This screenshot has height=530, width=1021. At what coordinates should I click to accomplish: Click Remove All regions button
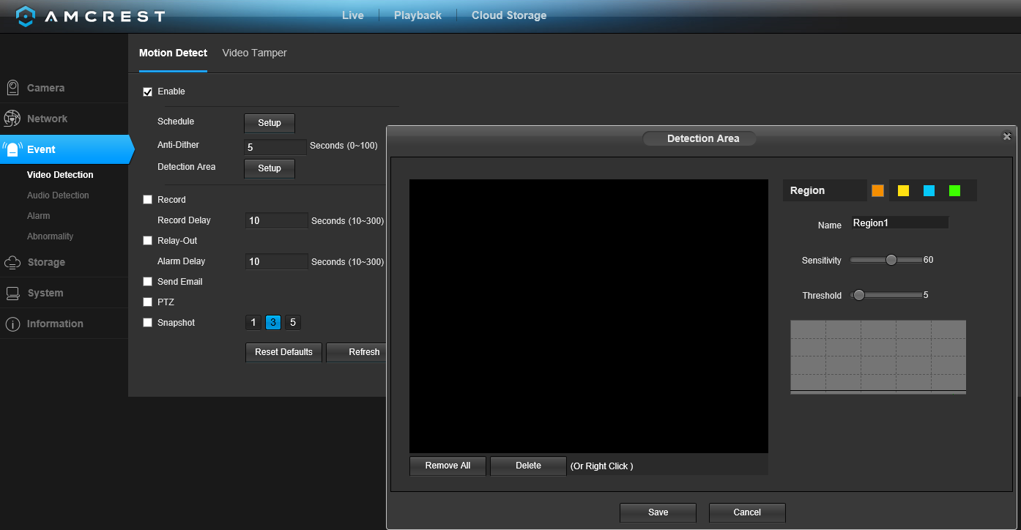point(448,466)
